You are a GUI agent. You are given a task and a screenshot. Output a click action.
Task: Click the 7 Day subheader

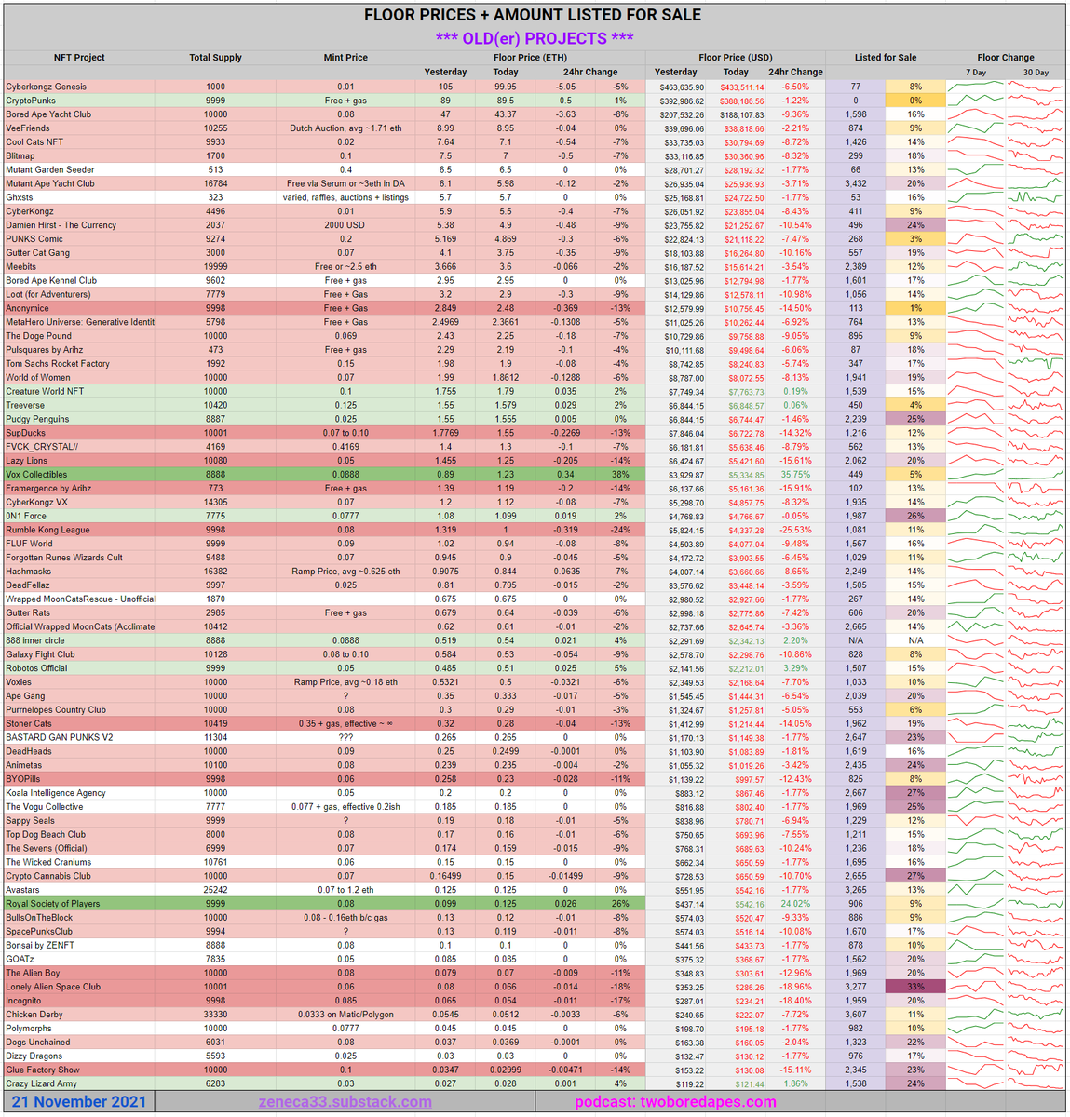[976, 72]
